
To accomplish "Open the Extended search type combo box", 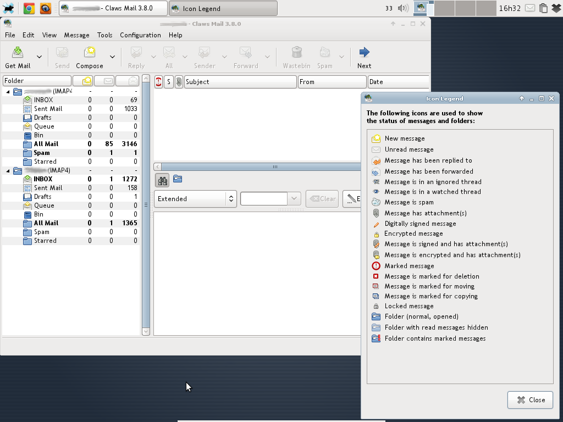I will [195, 199].
